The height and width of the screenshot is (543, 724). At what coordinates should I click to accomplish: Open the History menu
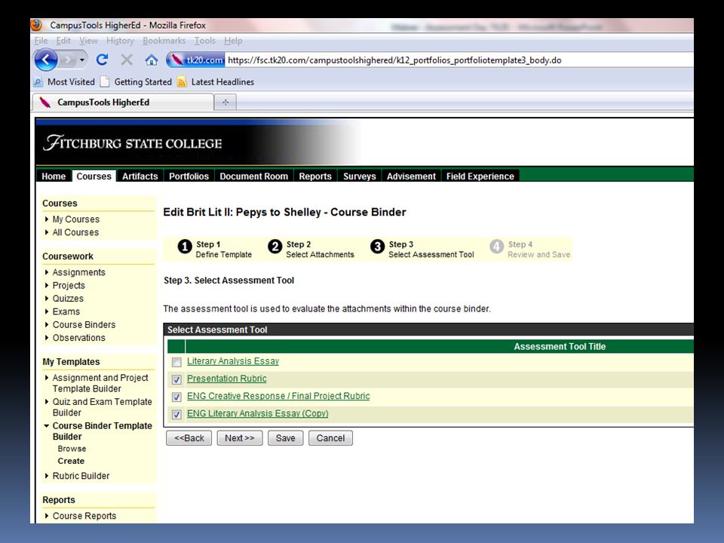(x=120, y=41)
